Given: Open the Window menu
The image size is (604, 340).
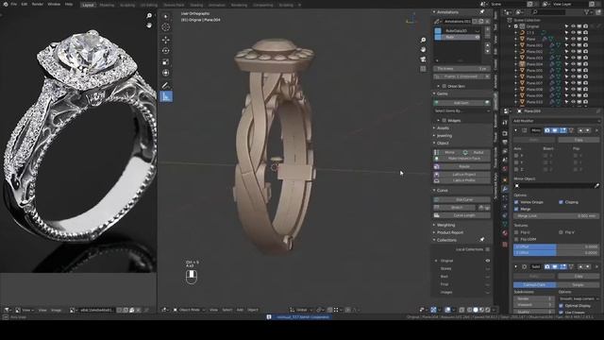Looking at the screenshot, I should coord(54,4).
